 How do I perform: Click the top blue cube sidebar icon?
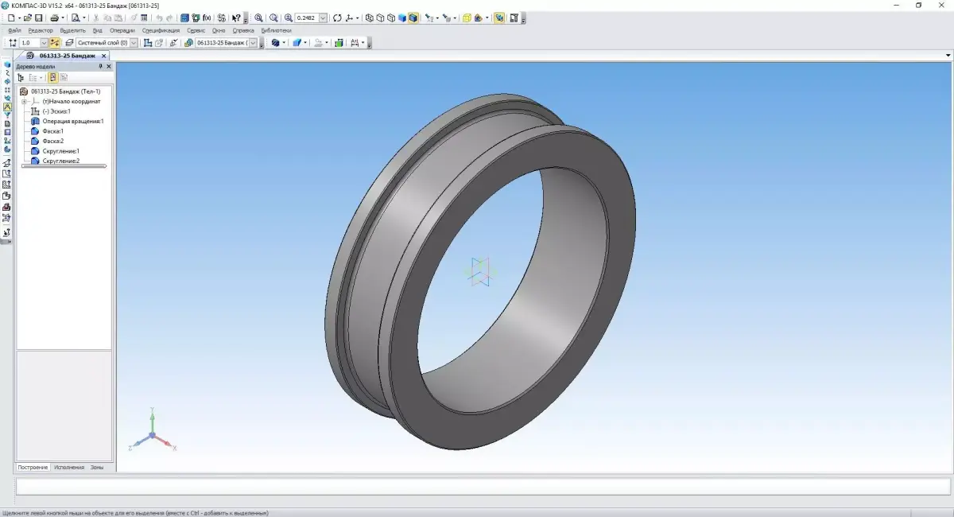(x=7, y=64)
